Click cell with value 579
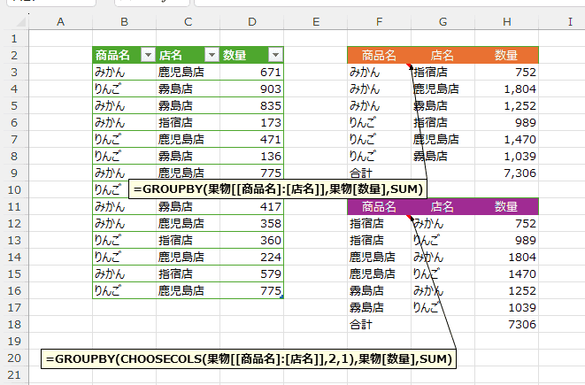The width and height of the screenshot is (585, 385). click(252, 273)
